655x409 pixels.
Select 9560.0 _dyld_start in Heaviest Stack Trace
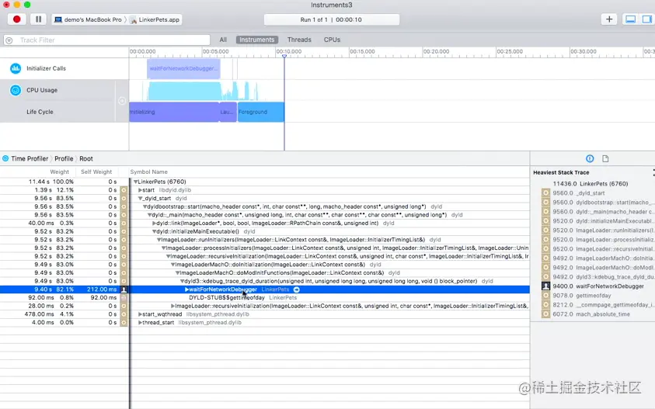(x=578, y=193)
